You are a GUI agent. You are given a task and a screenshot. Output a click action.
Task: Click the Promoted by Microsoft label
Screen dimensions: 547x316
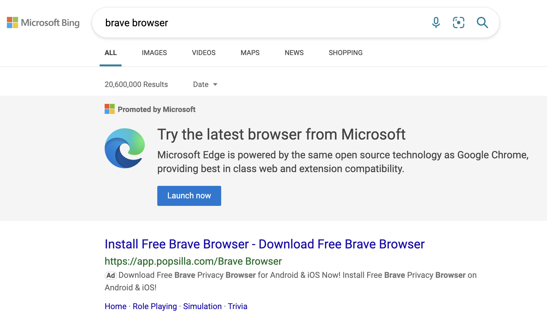tap(157, 110)
